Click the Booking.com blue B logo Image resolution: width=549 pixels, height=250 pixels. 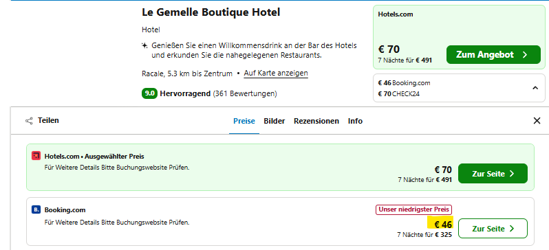(x=36, y=209)
